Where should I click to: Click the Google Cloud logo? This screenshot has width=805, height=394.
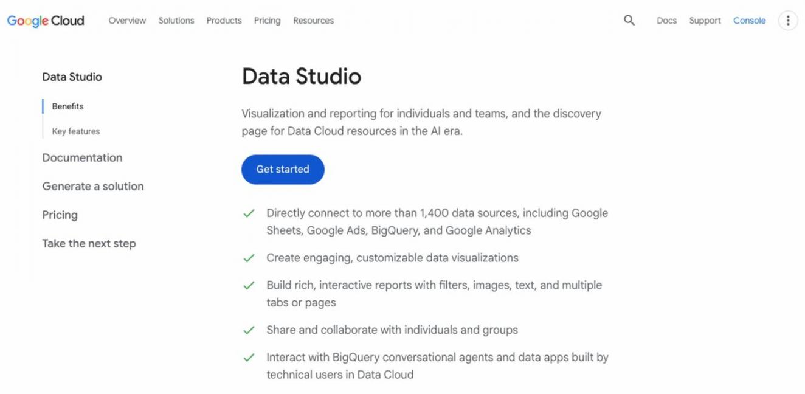tap(46, 21)
